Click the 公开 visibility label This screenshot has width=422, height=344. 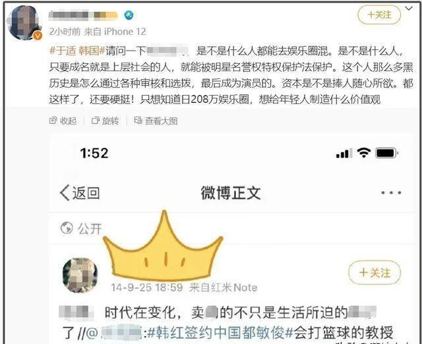pos(90,229)
